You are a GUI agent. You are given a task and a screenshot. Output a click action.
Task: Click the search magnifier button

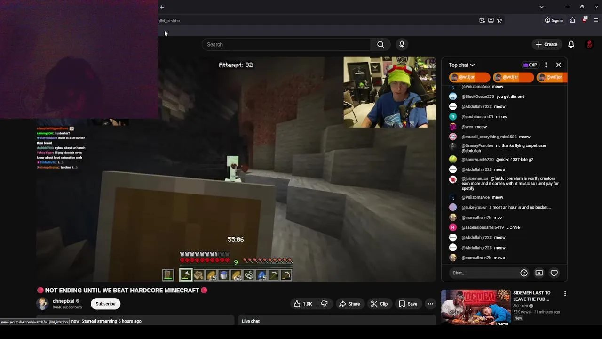point(380,44)
